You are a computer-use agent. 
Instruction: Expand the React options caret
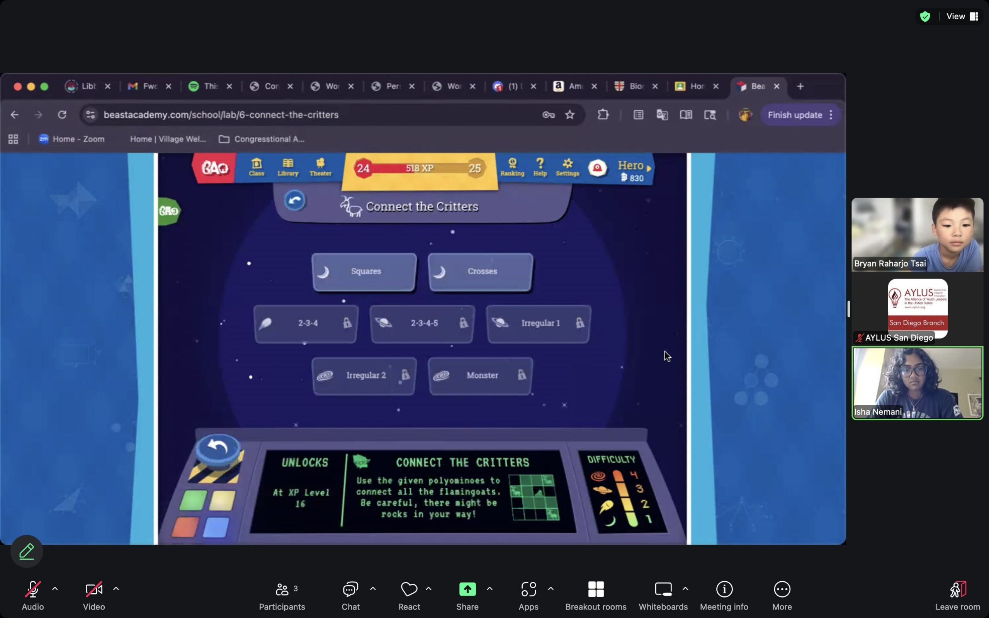428,589
